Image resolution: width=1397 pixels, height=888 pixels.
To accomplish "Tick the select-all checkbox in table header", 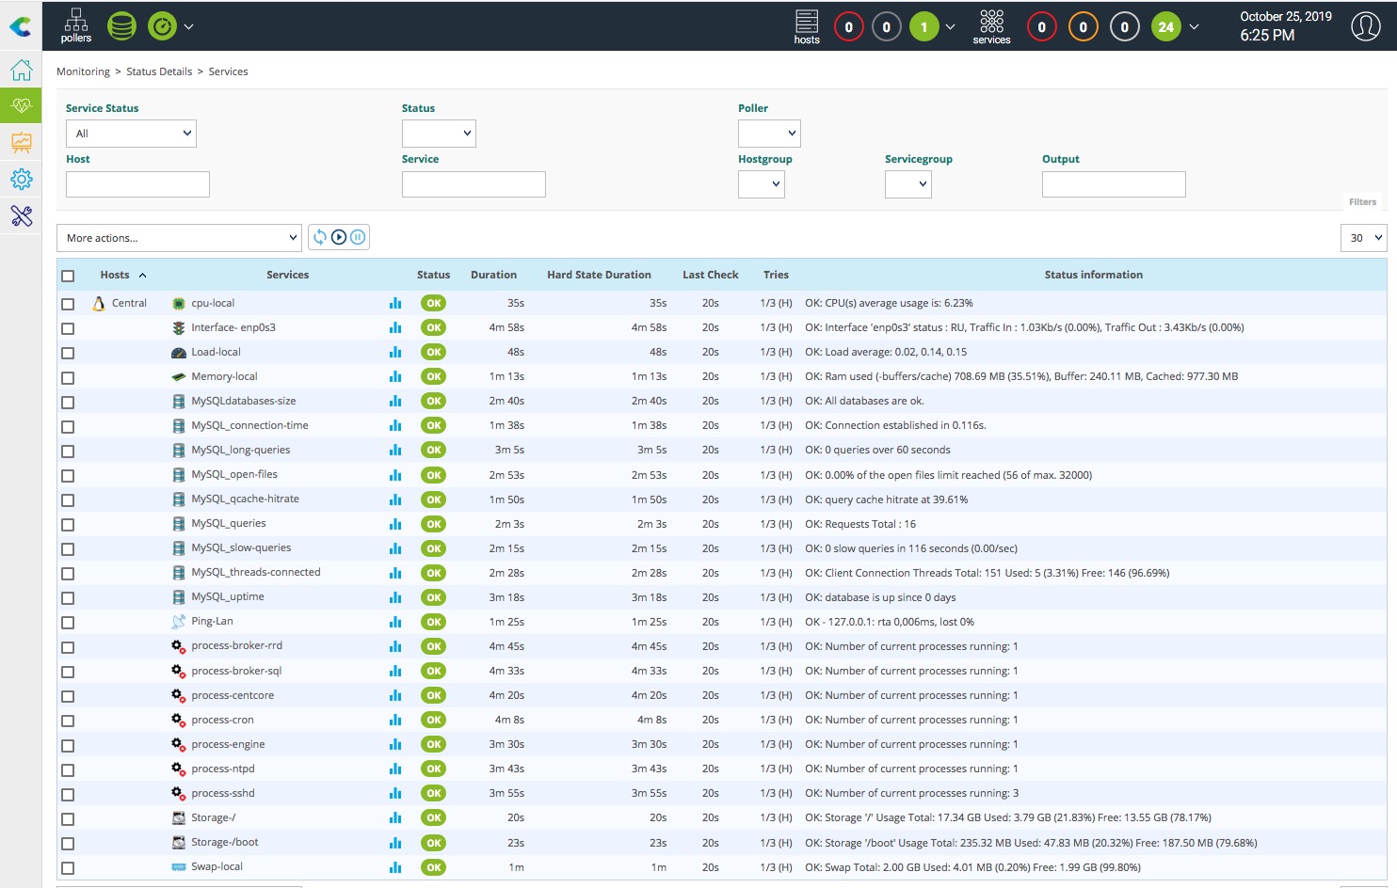I will pos(68,276).
